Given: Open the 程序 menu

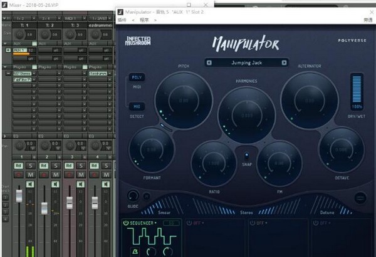Looking at the screenshot, I should (x=144, y=20).
